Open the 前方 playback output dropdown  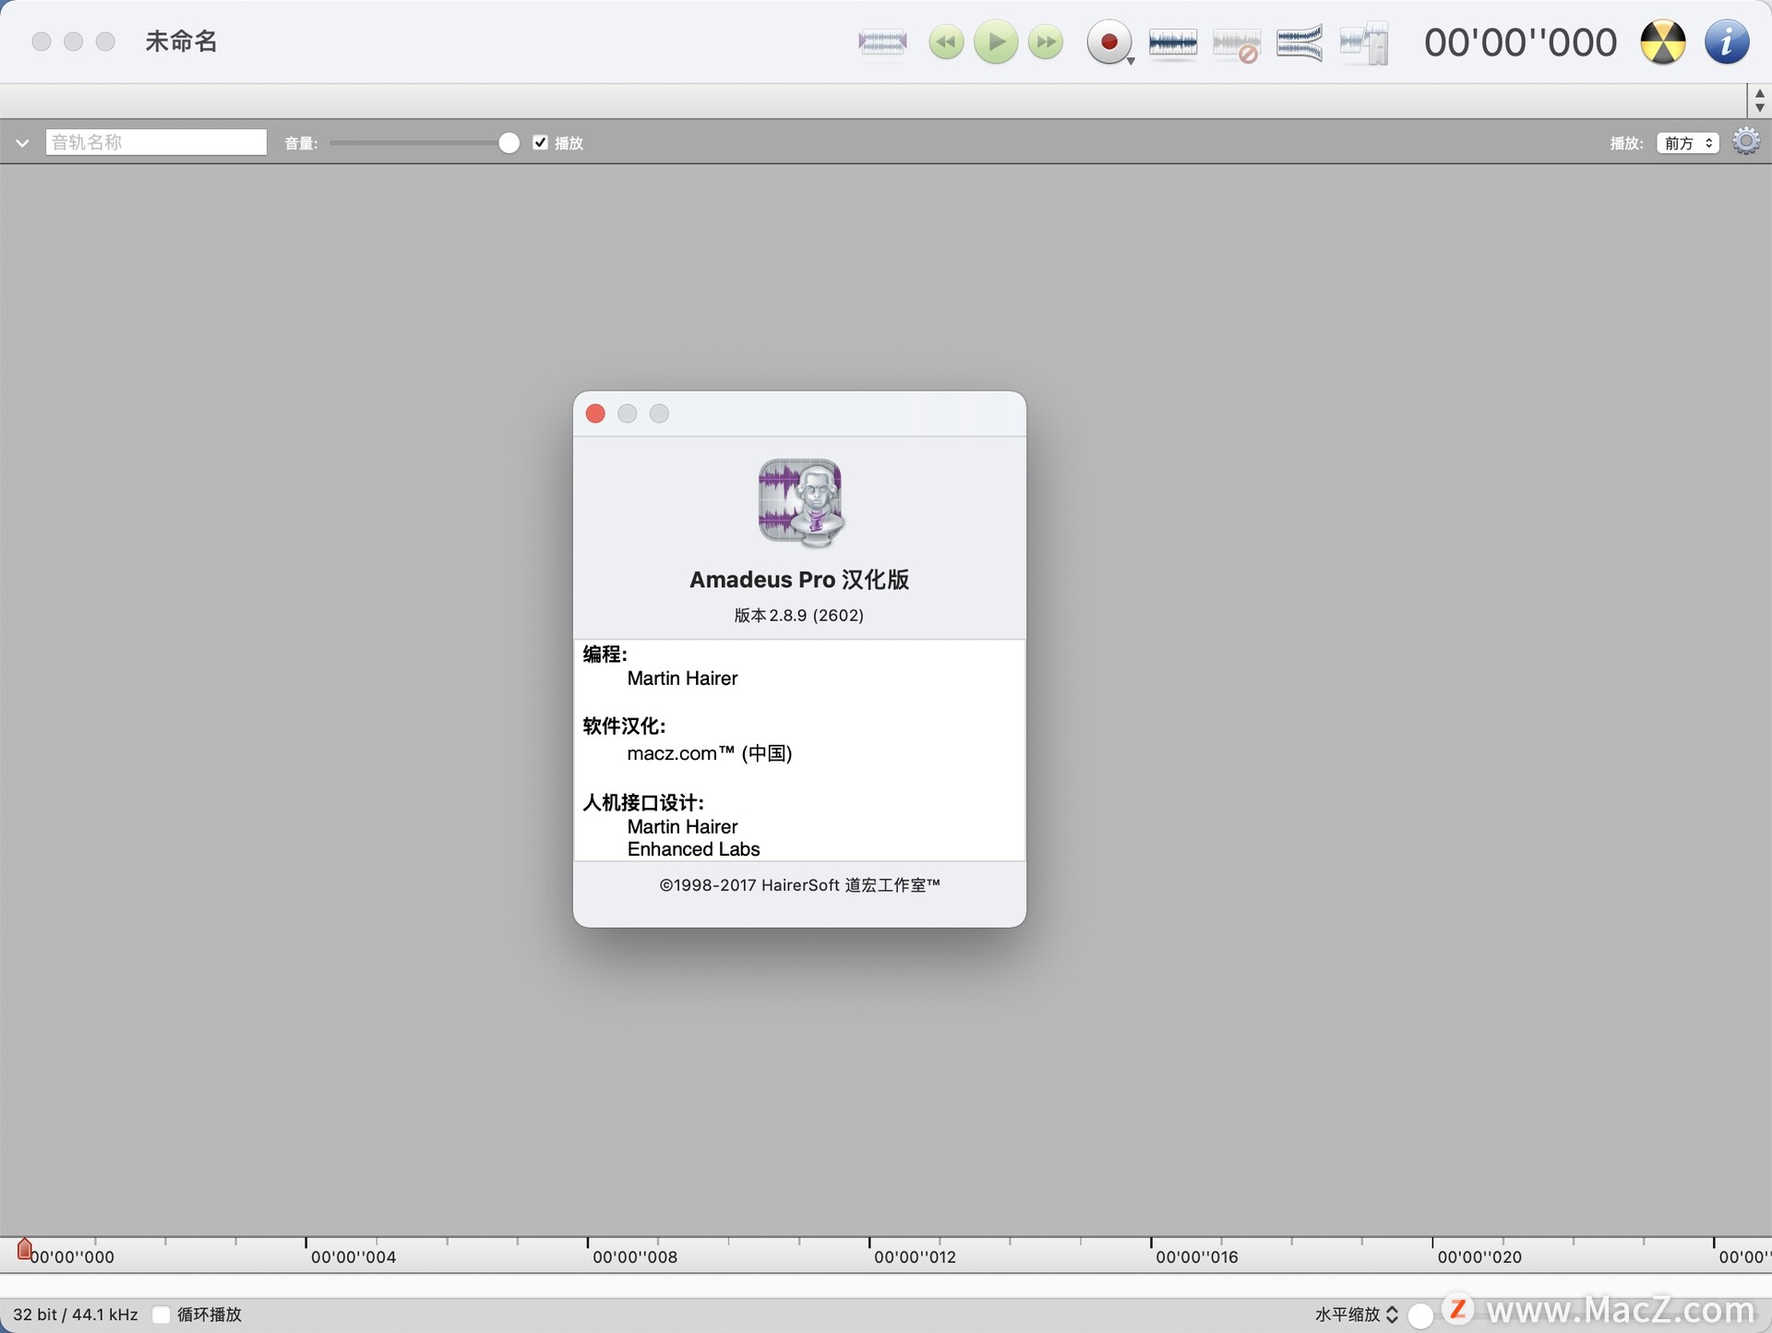(1688, 143)
